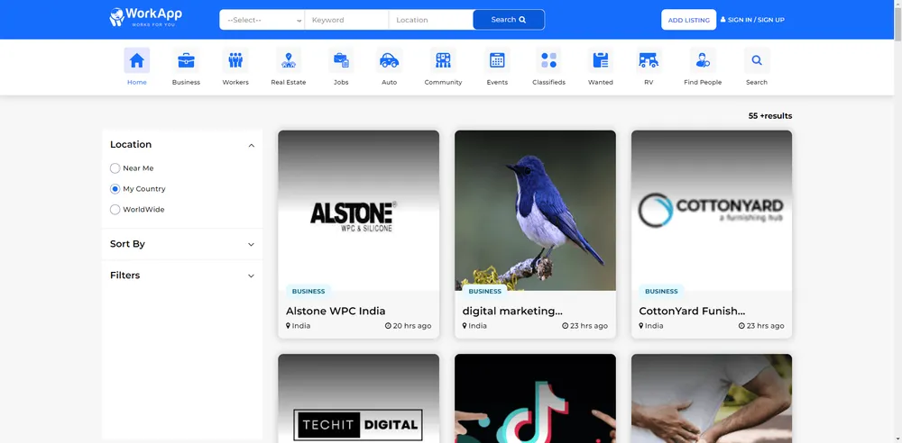Click the blue bird listing image
902x443 pixels.
[x=535, y=211]
